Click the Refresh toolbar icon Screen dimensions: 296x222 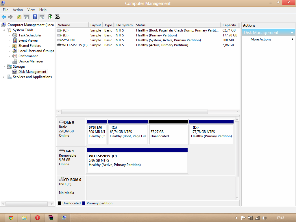tap(50, 17)
